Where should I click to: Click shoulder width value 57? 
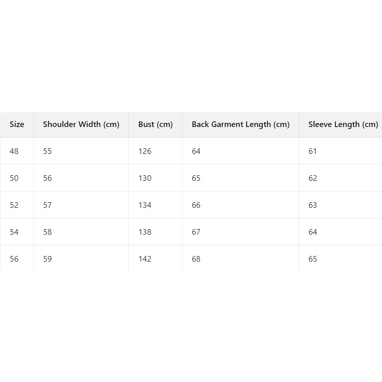click(48, 205)
